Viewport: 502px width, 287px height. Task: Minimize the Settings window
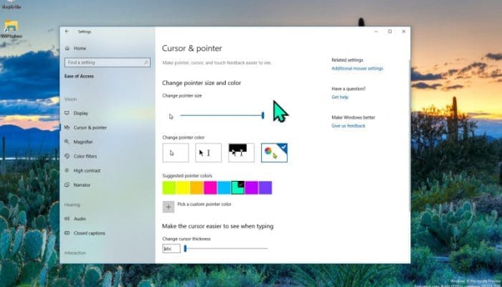coord(376,32)
